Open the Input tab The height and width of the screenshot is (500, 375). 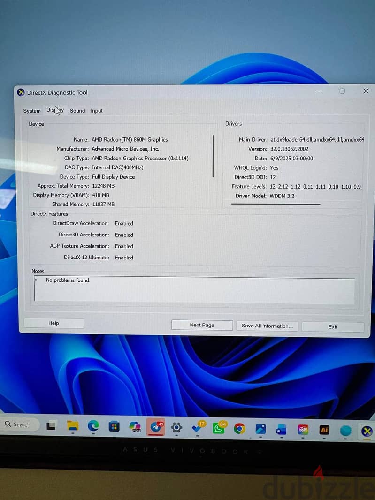click(x=96, y=111)
